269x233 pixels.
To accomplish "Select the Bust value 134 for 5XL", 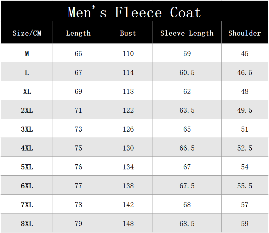I will (x=128, y=167).
